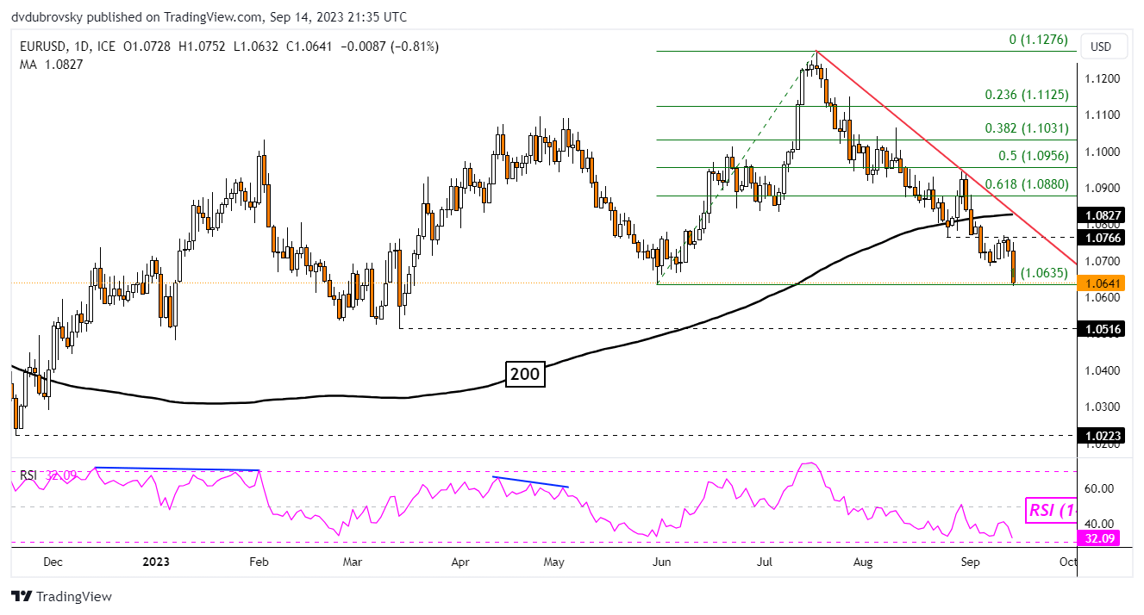Click the 1.1000 price axis label

[x=1102, y=152]
